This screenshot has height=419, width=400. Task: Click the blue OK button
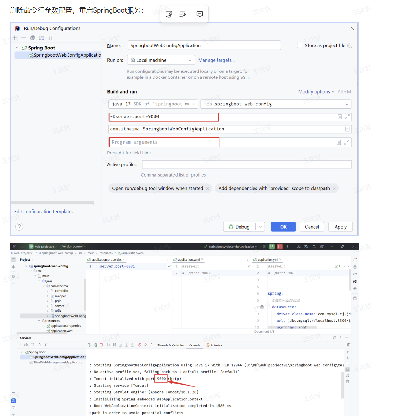coord(283,227)
